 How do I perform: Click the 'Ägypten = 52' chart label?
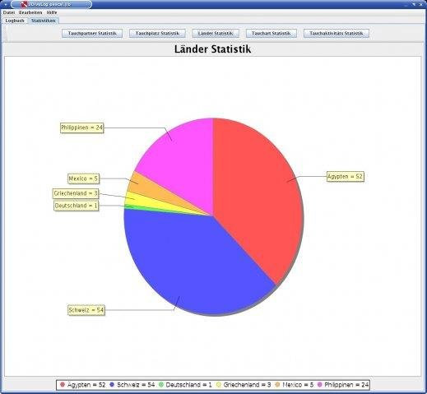click(346, 177)
